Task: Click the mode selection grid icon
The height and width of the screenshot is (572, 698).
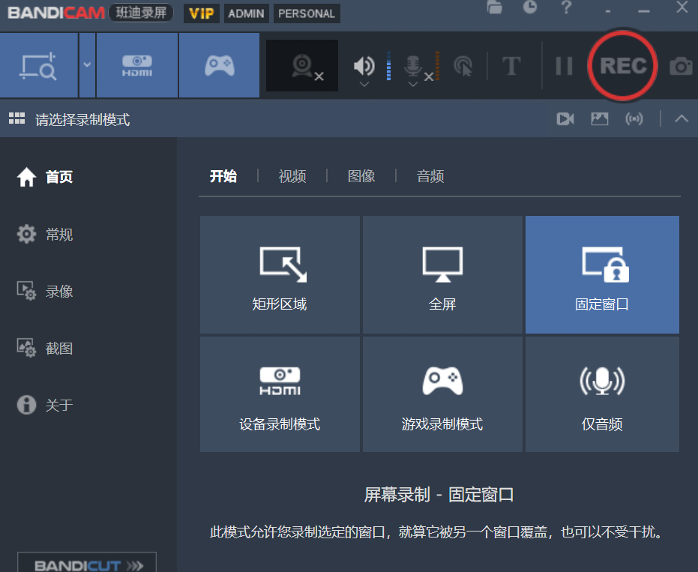Action: (17, 118)
